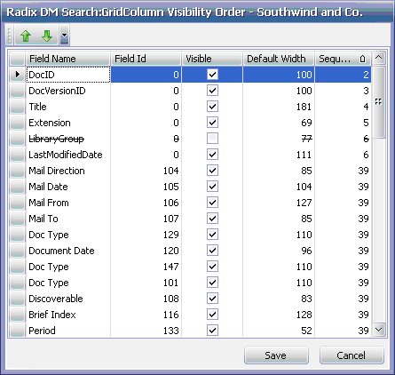Viewport: 395px width, 375px height.
Task: Click the Field Id column header
Action: (146, 59)
